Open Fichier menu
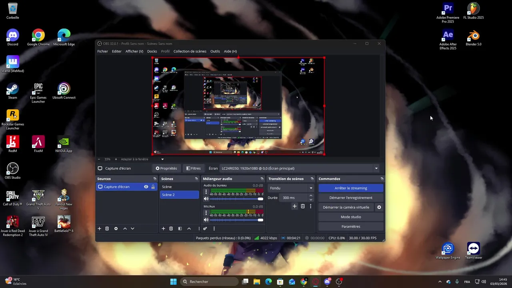512x288 pixels. click(x=102, y=51)
